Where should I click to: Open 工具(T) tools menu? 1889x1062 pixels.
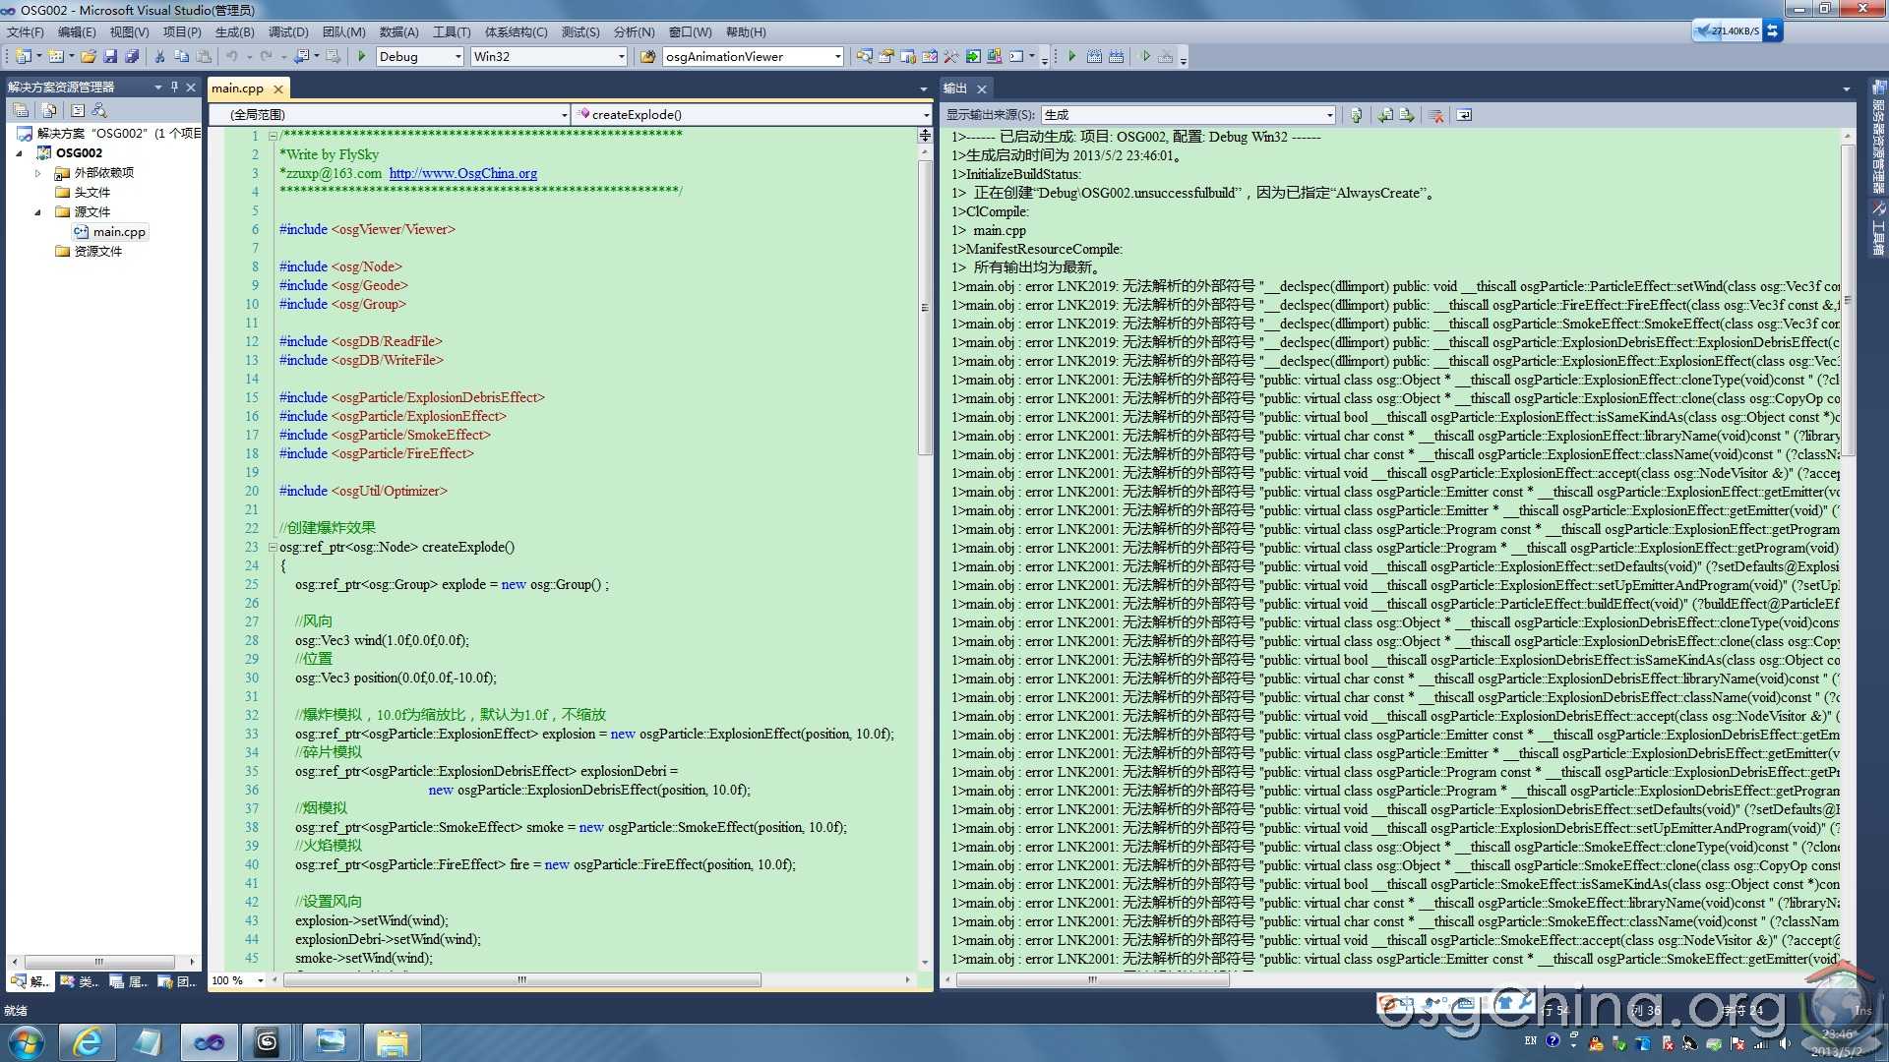coord(452,31)
